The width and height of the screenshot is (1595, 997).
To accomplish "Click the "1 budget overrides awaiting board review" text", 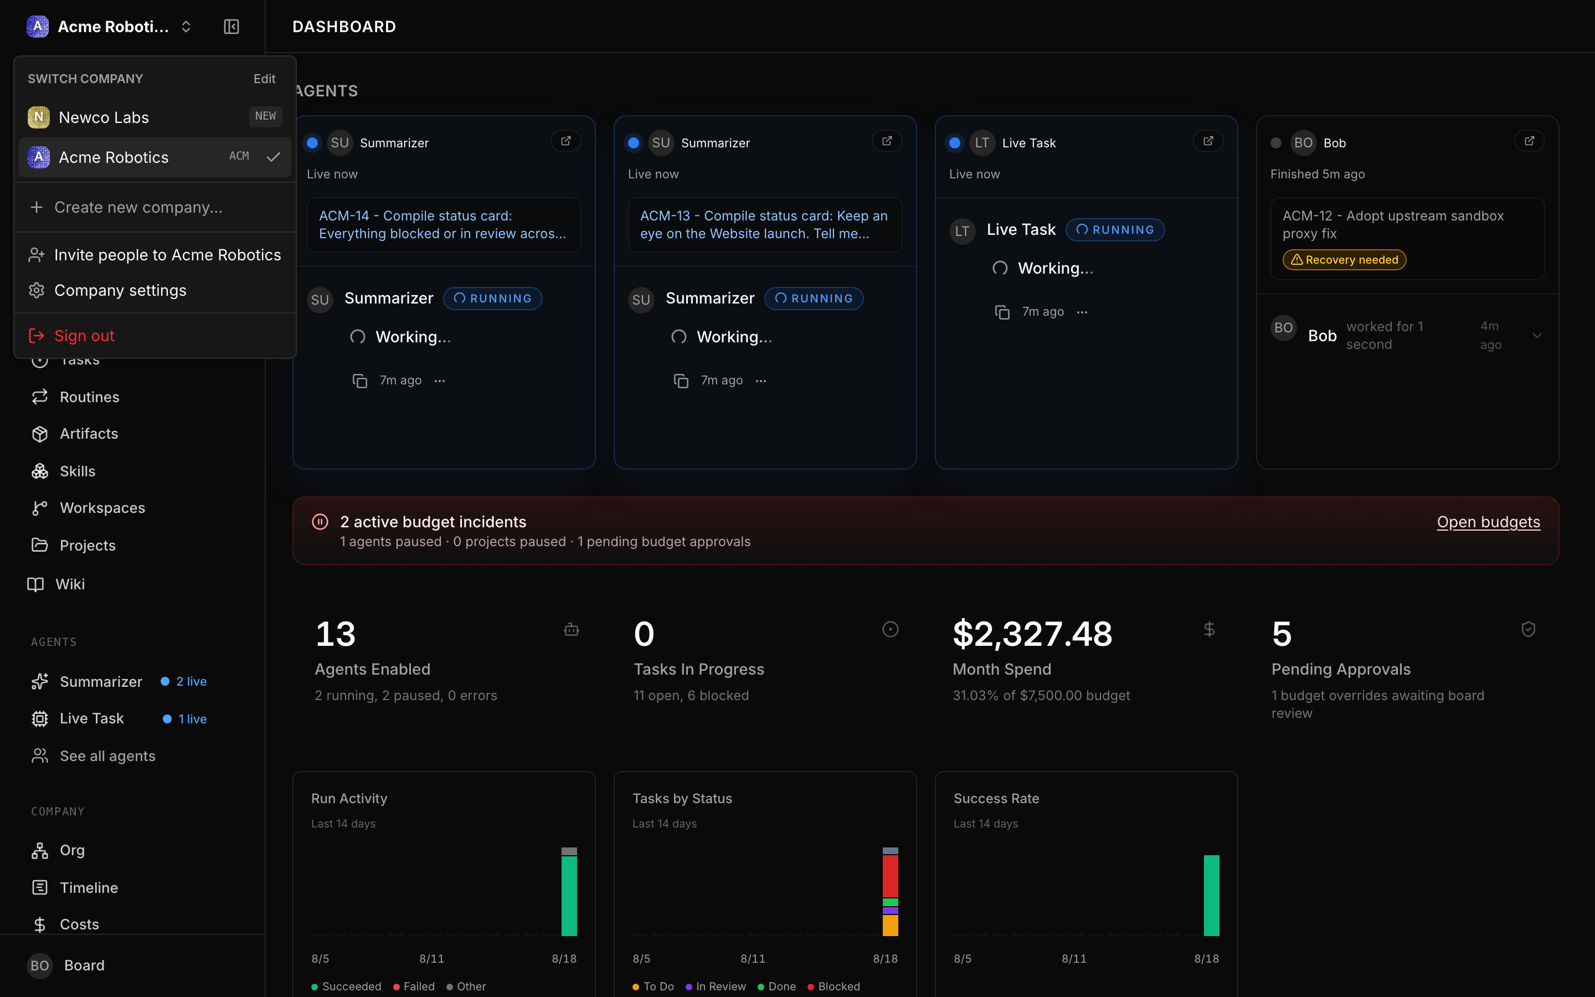I will (1378, 704).
